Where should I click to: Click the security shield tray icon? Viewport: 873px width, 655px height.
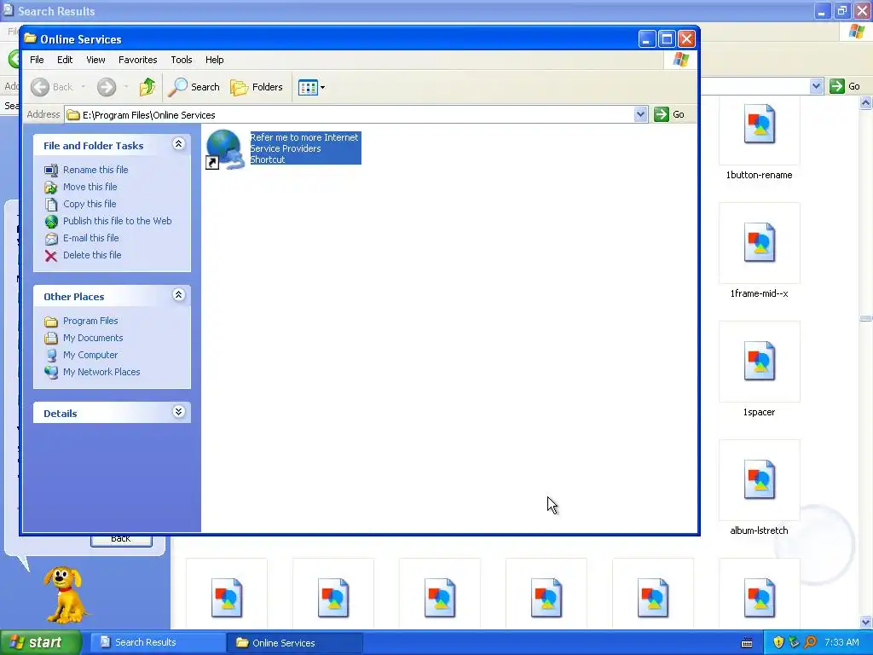click(778, 642)
